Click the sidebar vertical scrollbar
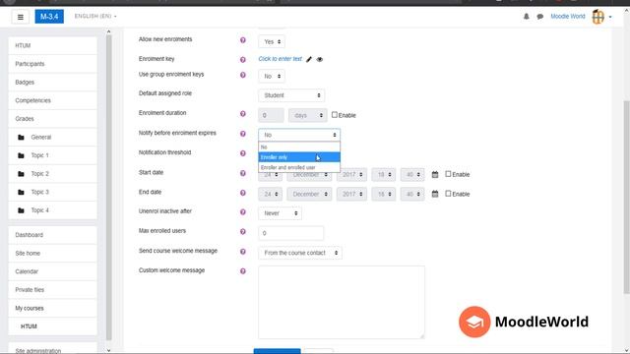Screen dimensions: 630x354 (x=109, y=187)
